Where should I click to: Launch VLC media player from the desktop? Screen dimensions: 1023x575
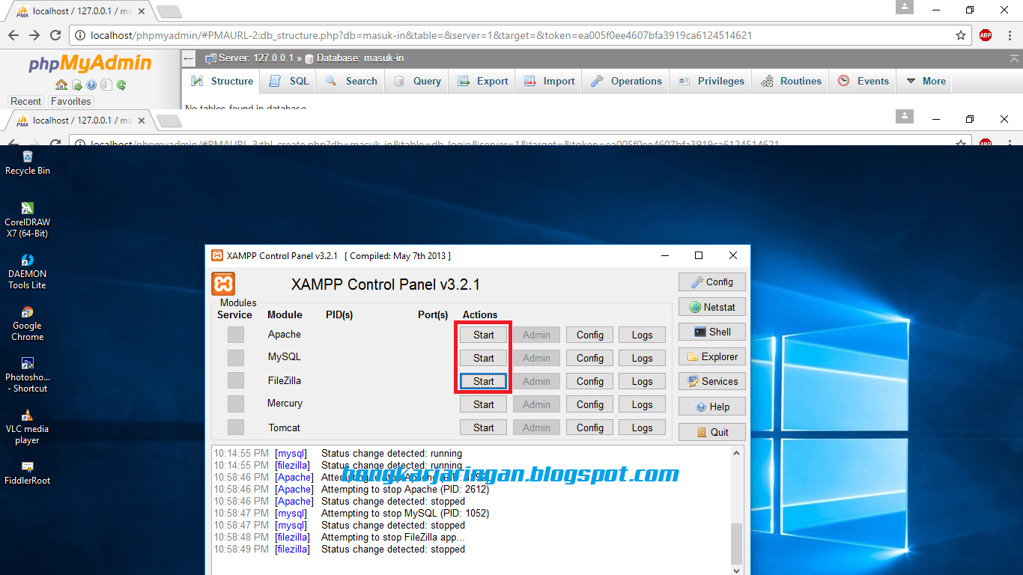pos(26,414)
